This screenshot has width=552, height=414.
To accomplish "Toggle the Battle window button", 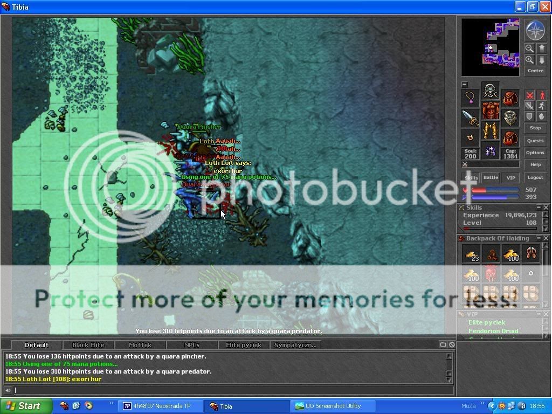I will click(491, 178).
